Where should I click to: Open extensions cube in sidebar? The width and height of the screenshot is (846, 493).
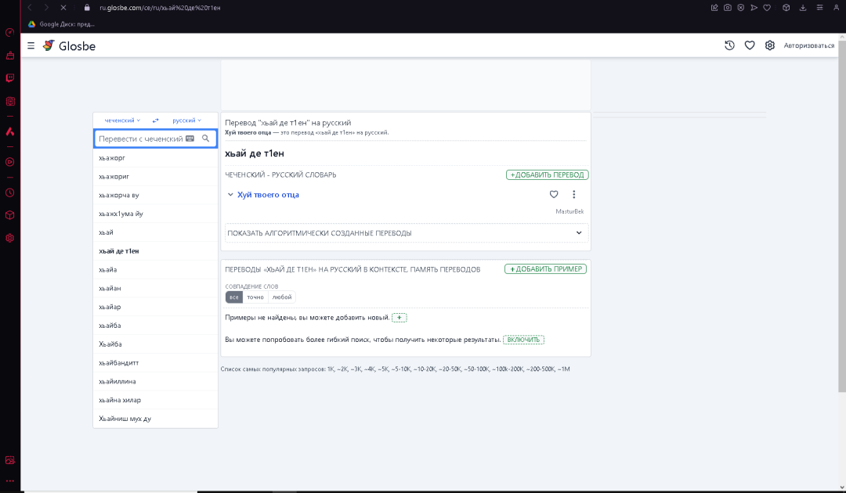tap(9, 215)
